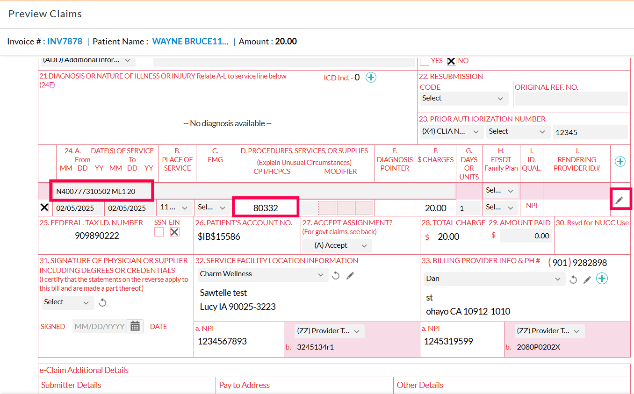Switch to the Pay to Address section

point(244,385)
